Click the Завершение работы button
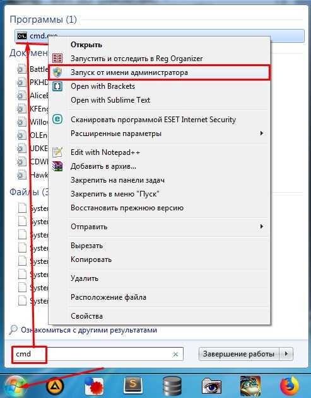Image resolution: width=311 pixels, height=398 pixels. coord(239,353)
